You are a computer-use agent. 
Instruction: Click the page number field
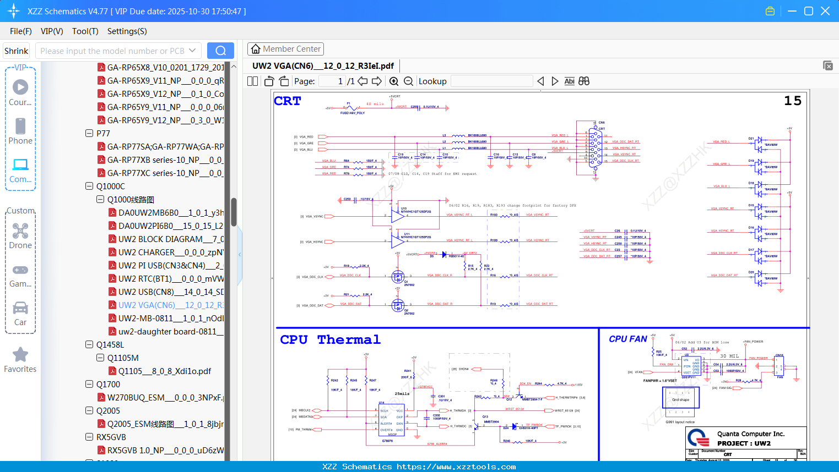(x=331, y=81)
